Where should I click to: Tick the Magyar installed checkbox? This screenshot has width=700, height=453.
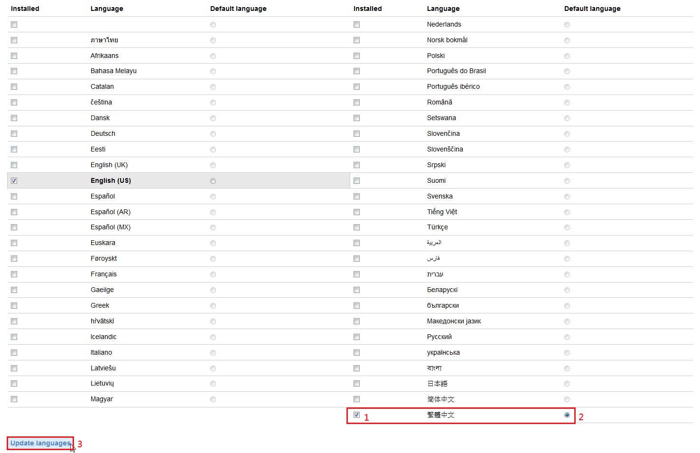click(14, 399)
